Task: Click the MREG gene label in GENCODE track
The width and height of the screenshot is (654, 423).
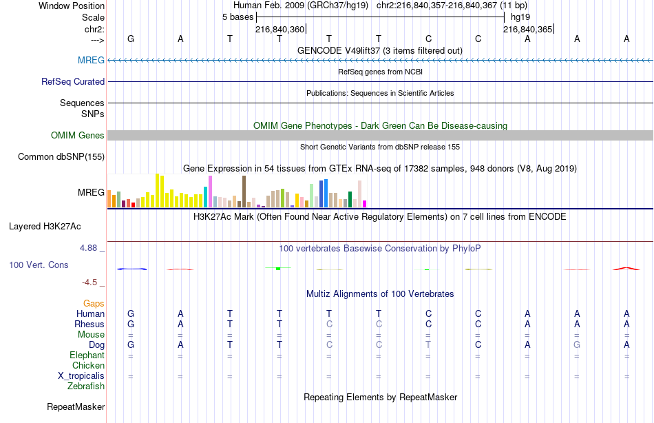Action: tap(91, 60)
